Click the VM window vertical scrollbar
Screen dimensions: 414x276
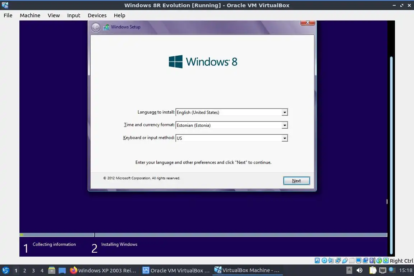391,156
